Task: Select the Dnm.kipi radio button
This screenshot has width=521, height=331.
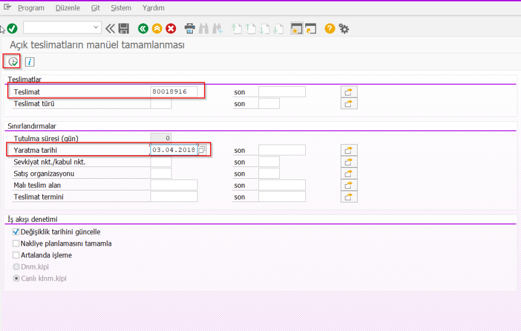Action: (x=16, y=267)
